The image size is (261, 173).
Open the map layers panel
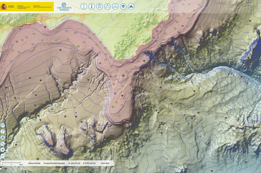point(123,6)
